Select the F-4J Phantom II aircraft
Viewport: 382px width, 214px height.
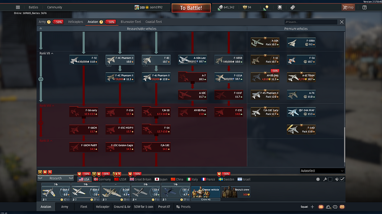pyautogui.click(x=156, y=77)
